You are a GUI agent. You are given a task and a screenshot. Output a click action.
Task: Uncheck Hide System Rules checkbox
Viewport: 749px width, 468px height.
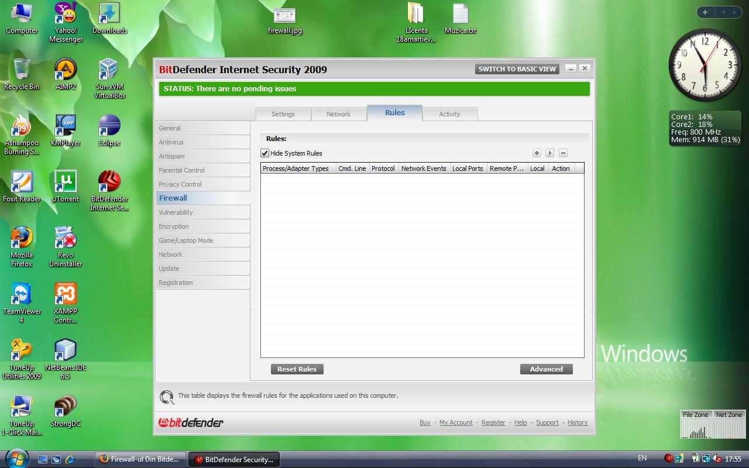tap(265, 153)
